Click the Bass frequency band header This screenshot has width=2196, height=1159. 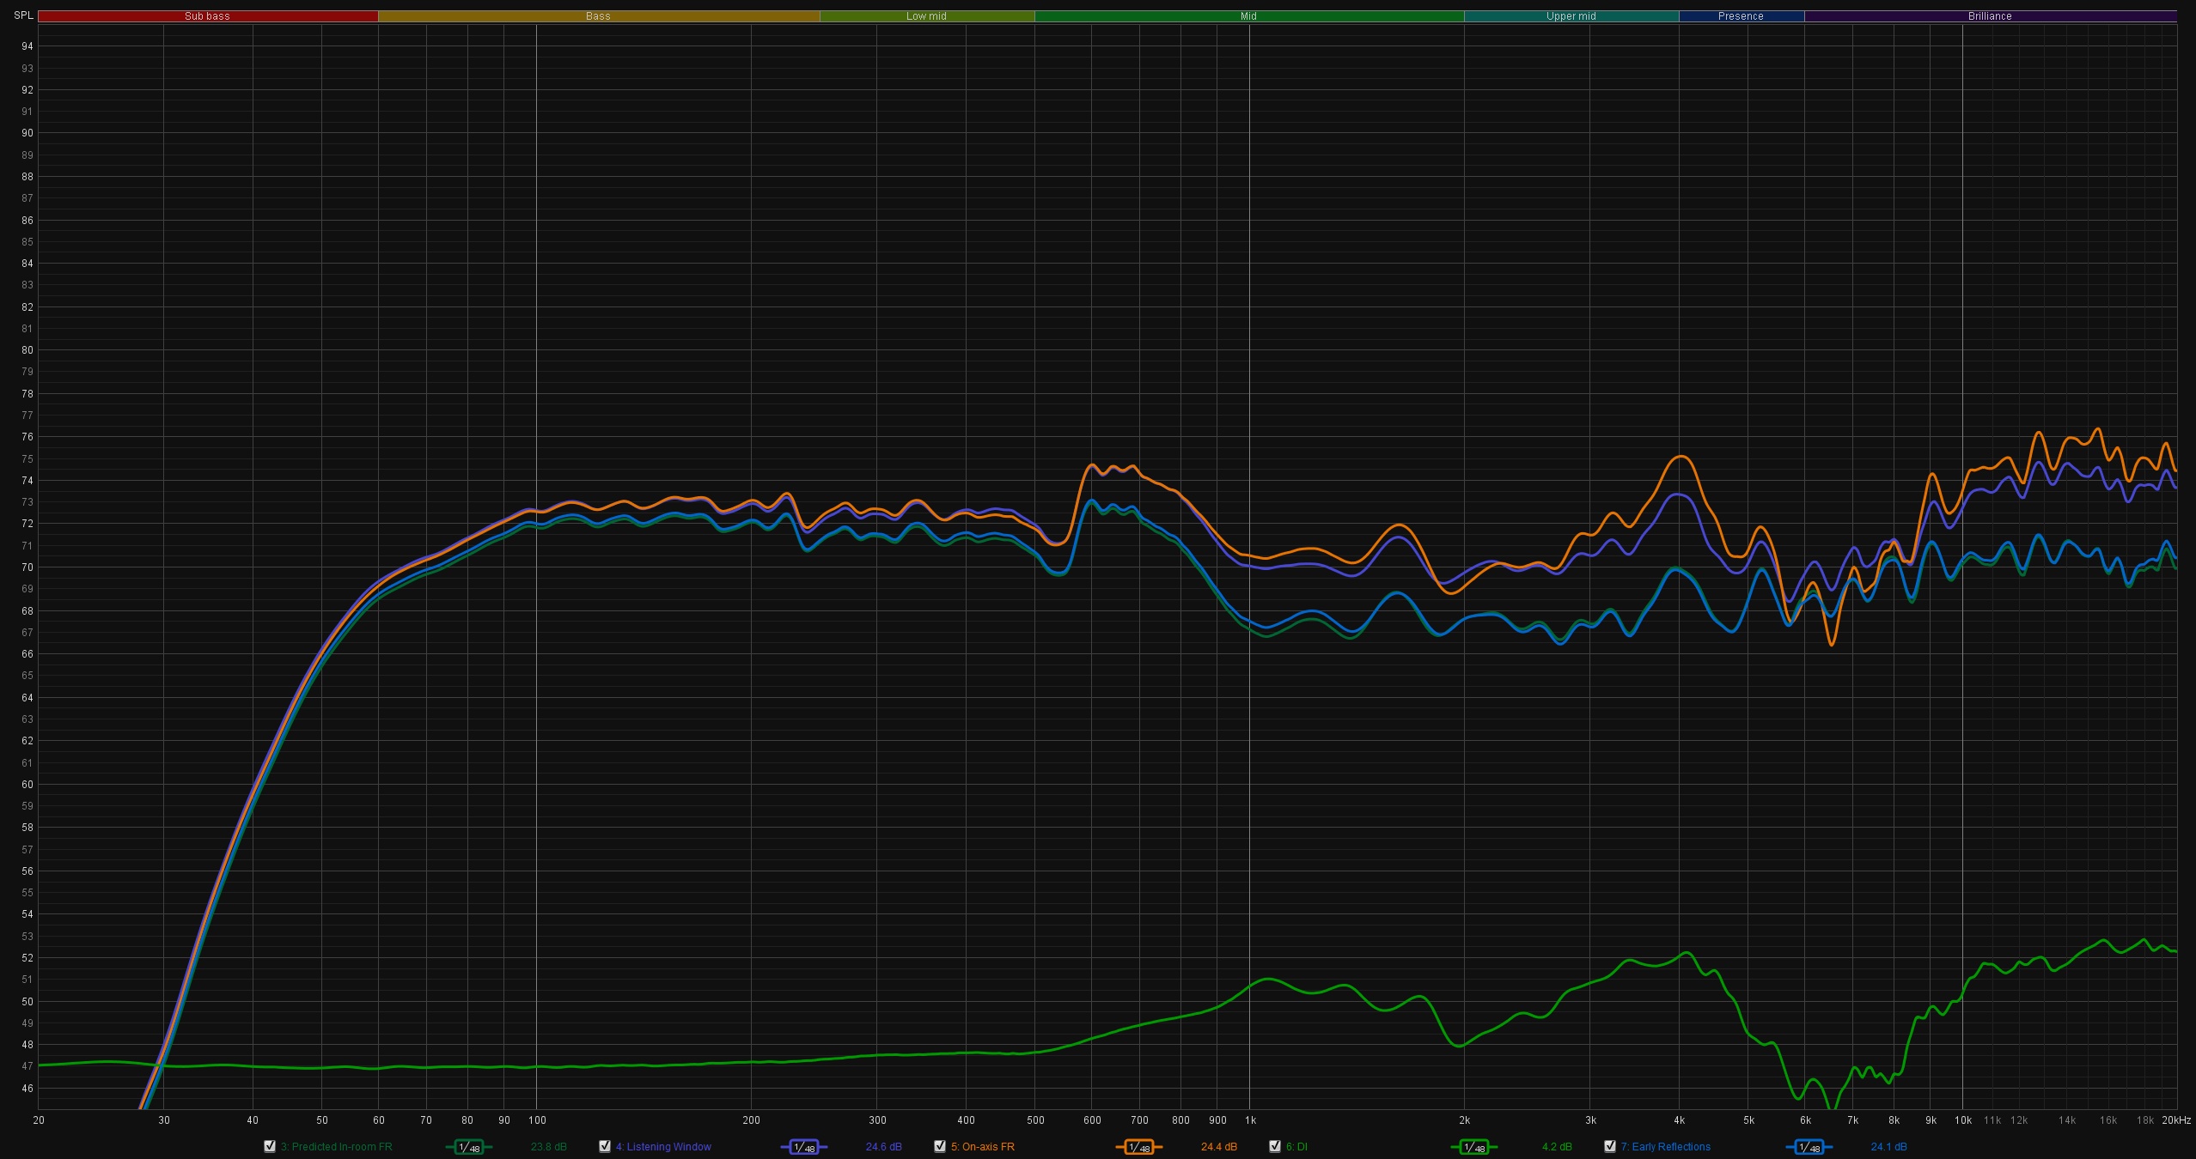coord(599,16)
